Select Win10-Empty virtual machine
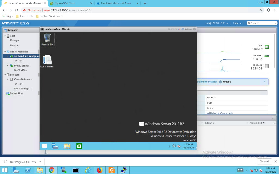This screenshot has width=279, height=174. click(22, 66)
